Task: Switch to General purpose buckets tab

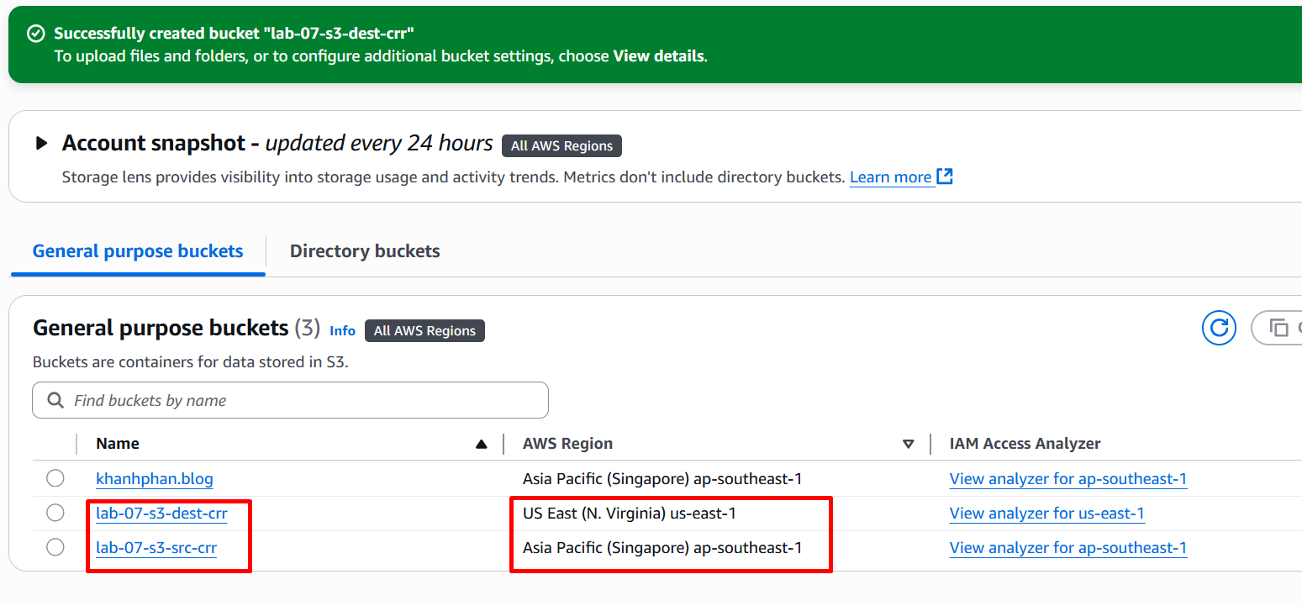Action: click(x=138, y=251)
